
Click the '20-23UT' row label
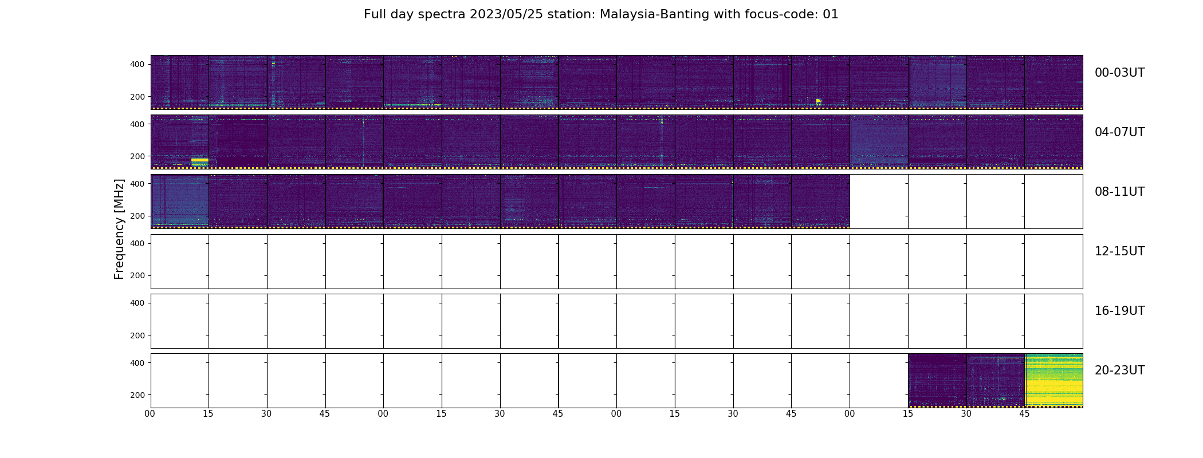click(1119, 370)
